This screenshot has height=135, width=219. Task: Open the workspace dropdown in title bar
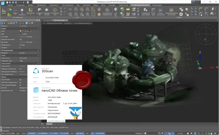[198, 2]
